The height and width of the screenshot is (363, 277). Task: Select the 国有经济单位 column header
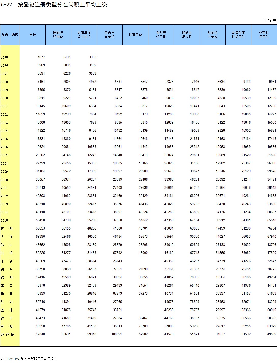point(58,35)
